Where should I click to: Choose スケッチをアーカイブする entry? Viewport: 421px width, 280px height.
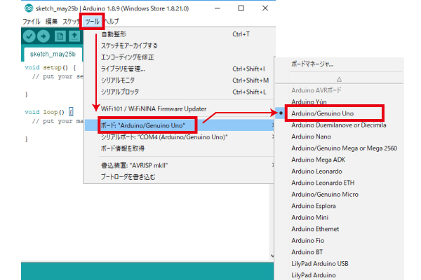pos(180,45)
